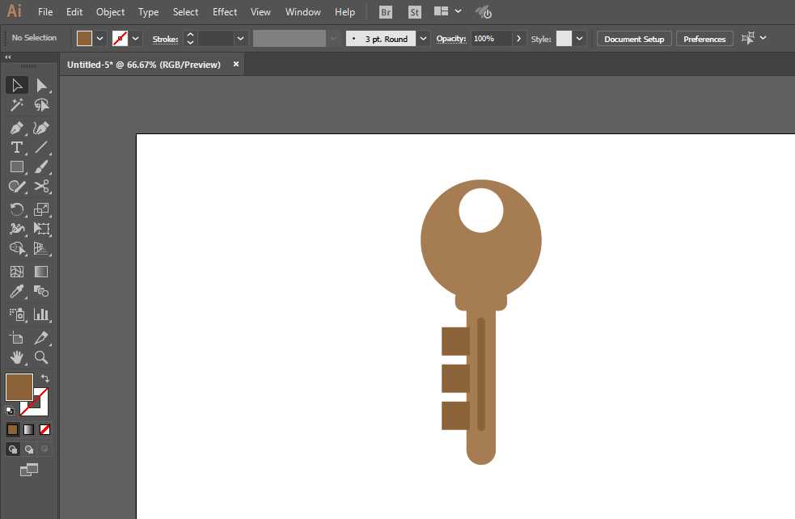The image size is (795, 519).
Task: Select the Magic Wand tool
Action: point(16,105)
